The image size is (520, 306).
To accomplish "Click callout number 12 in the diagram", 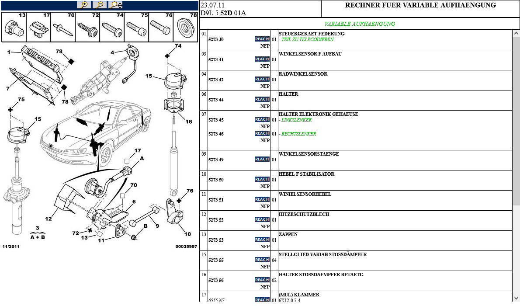I will (49, 219).
